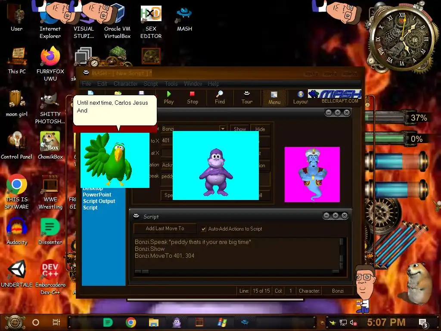Viewport: 441px width, 331px height.
Task: Select Script Output in the blue sidebar
Action: coord(99,201)
